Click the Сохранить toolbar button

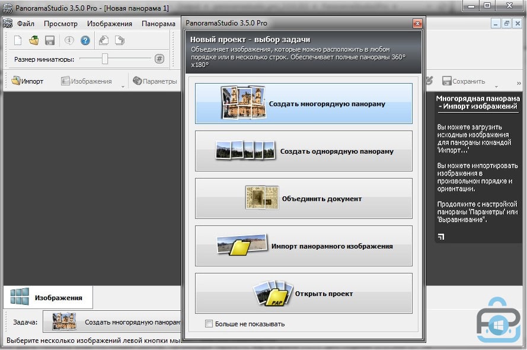point(464,81)
